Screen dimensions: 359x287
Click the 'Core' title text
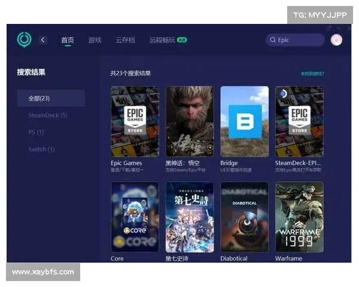click(x=117, y=259)
